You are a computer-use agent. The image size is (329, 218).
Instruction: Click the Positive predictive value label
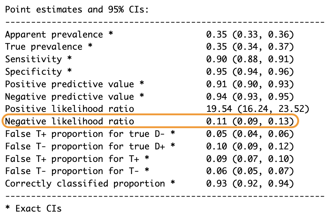[x=70, y=84]
